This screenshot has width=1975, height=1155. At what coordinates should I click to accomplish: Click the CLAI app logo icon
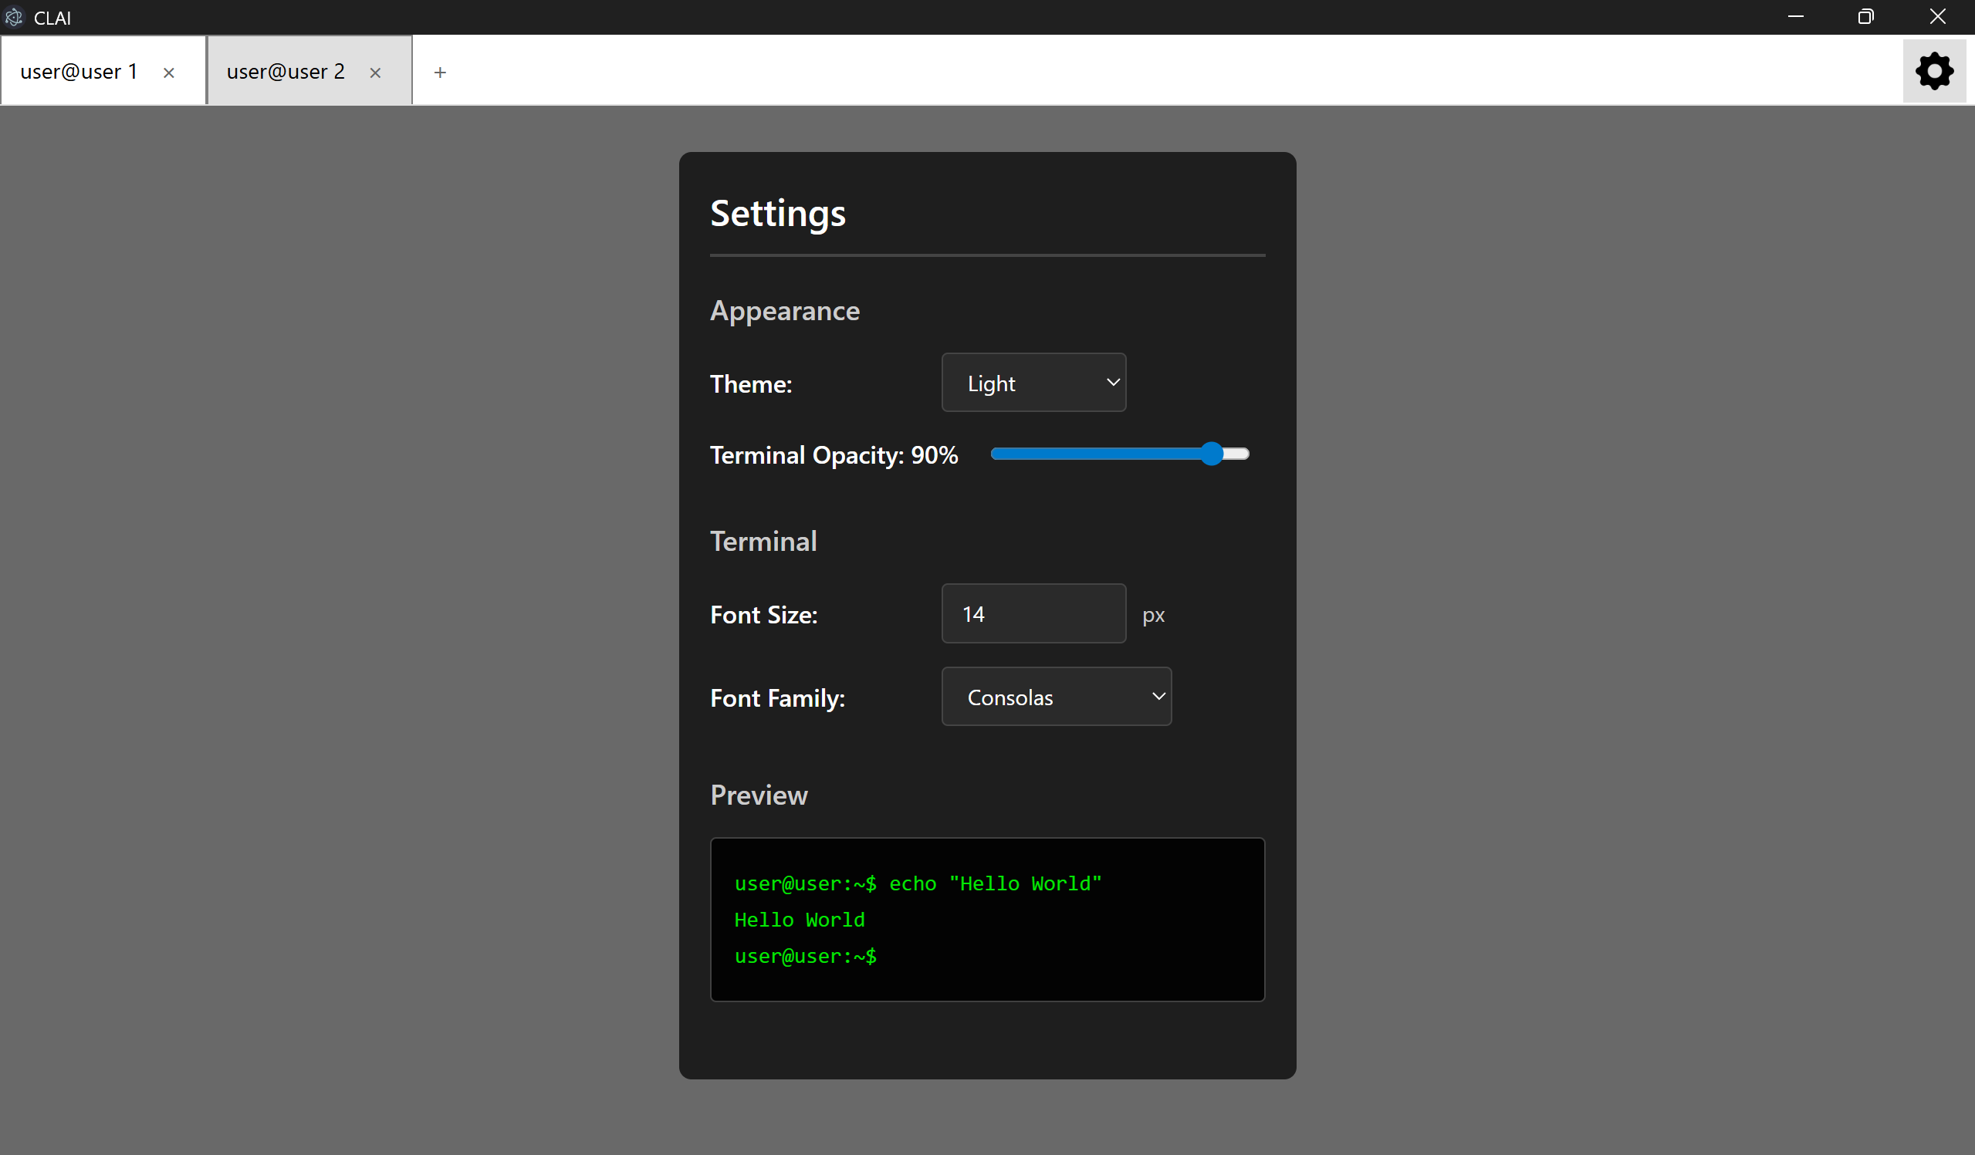tap(14, 17)
